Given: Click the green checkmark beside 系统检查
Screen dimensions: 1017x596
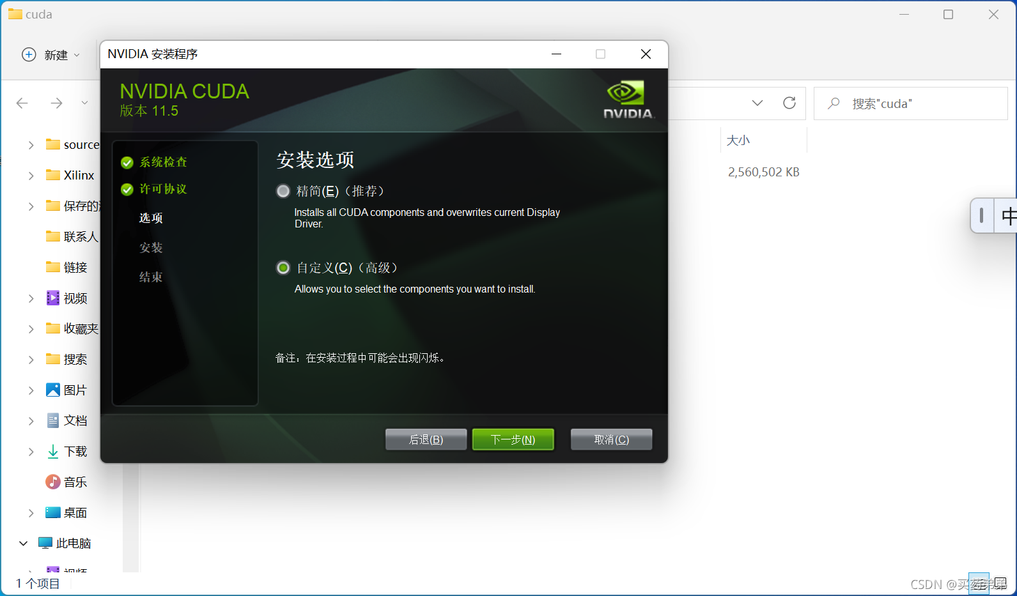Looking at the screenshot, I should pyautogui.click(x=127, y=163).
